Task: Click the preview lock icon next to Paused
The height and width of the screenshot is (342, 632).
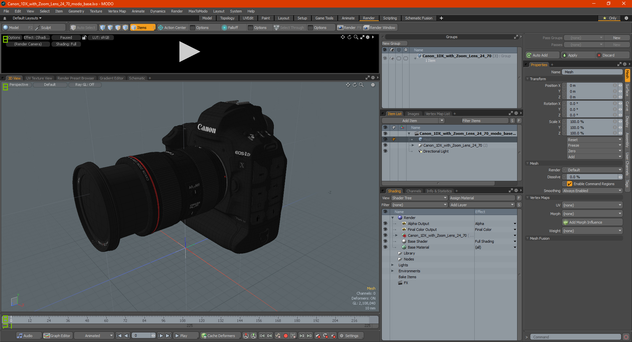Action: pos(84,37)
